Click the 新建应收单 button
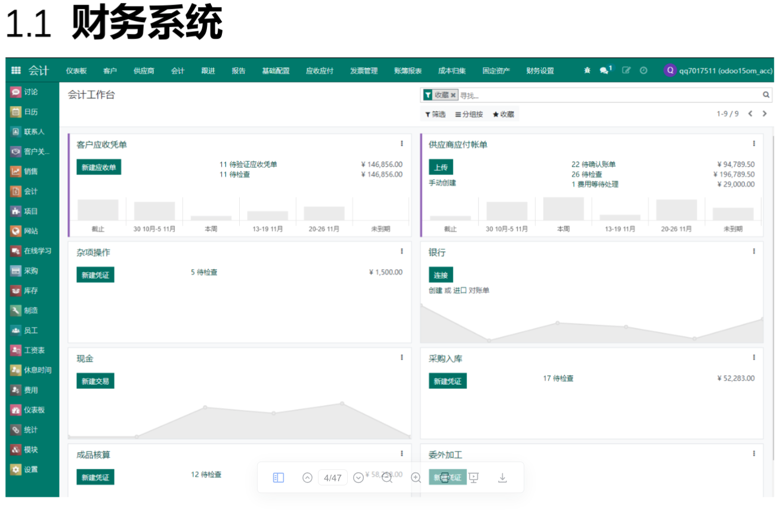This screenshot has height=511, width=779. pos(98,167)
